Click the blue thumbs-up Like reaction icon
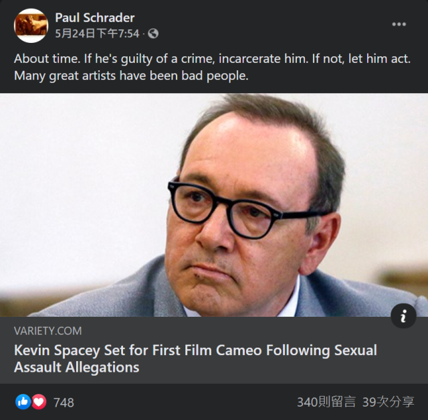This screenshot has height=420, width=428. click(x=23, y=402)
